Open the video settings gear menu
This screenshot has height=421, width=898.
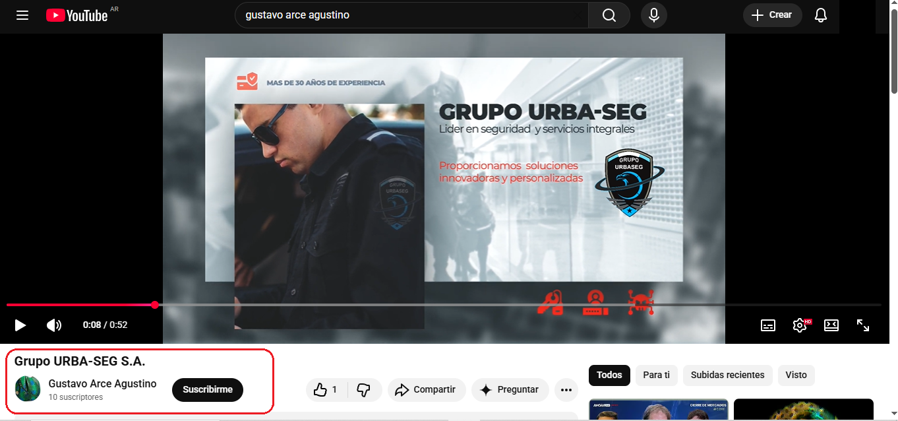799,325
